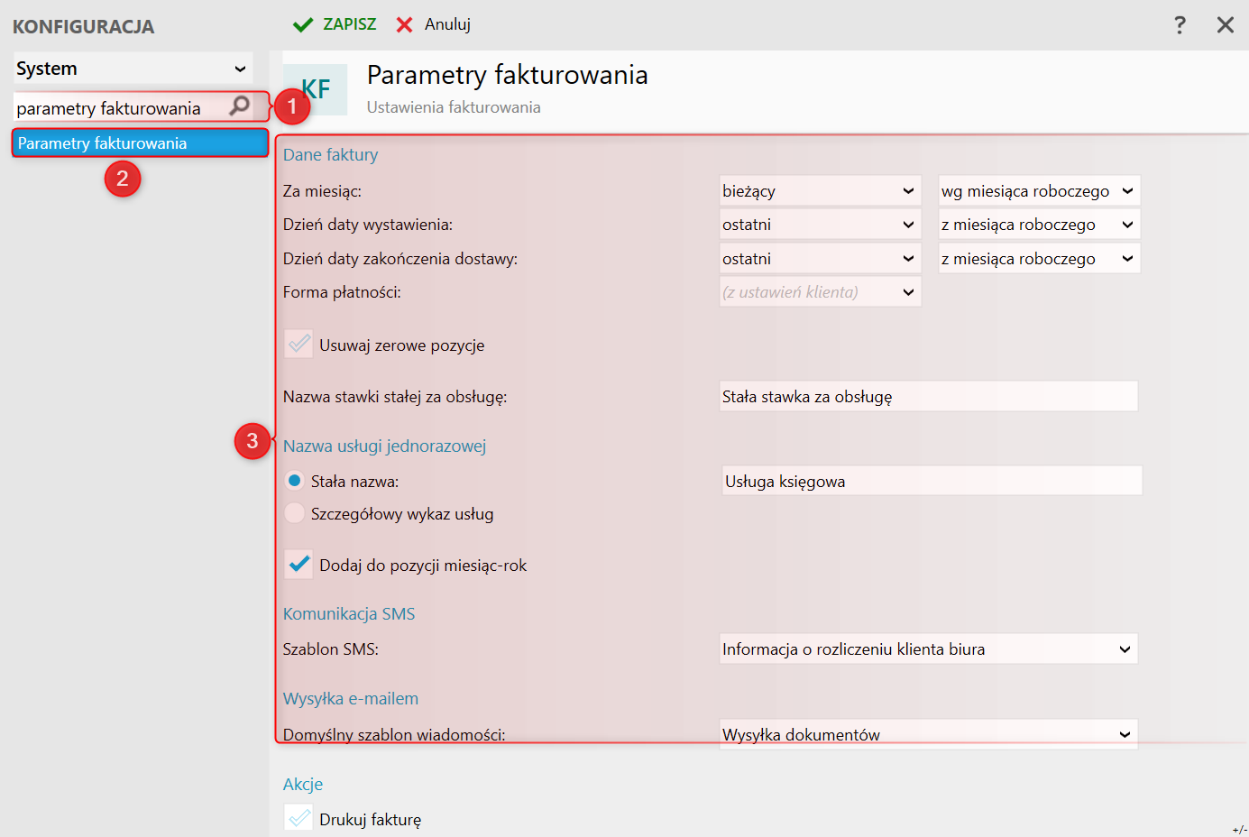Click the Anuluj cancel button

coord(434,24)
